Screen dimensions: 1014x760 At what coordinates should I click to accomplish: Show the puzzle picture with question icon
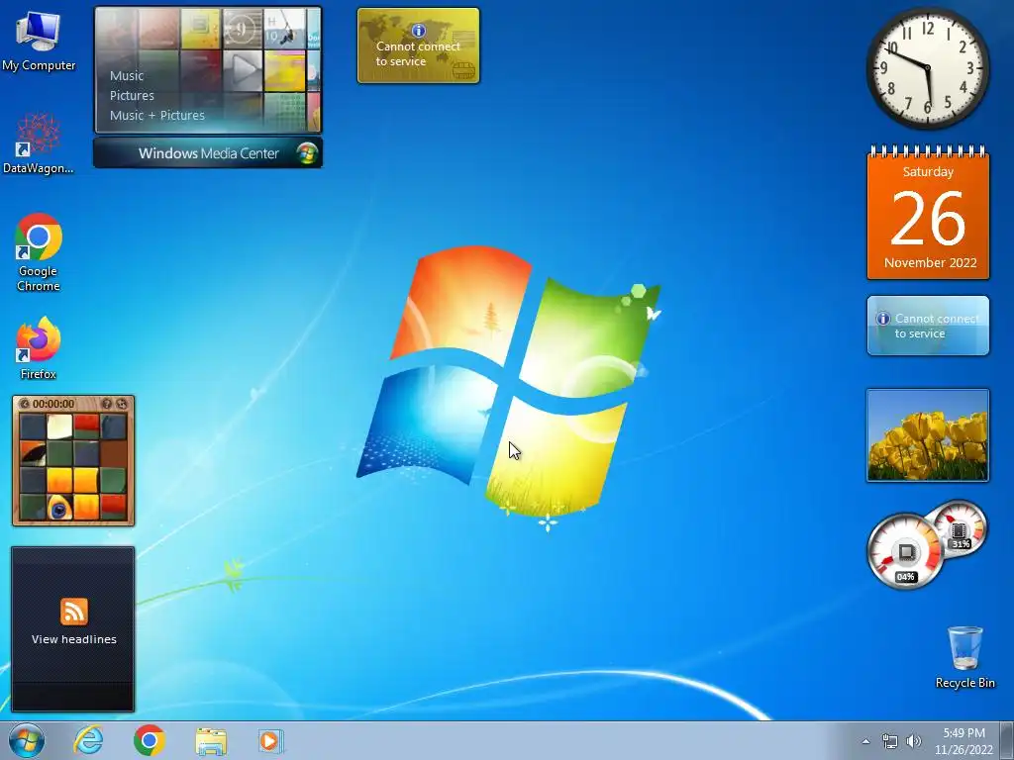(107, 404)
